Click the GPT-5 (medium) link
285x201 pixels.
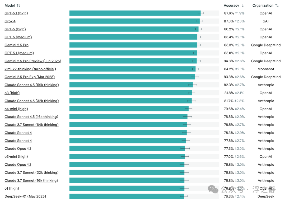pos(18,37)
